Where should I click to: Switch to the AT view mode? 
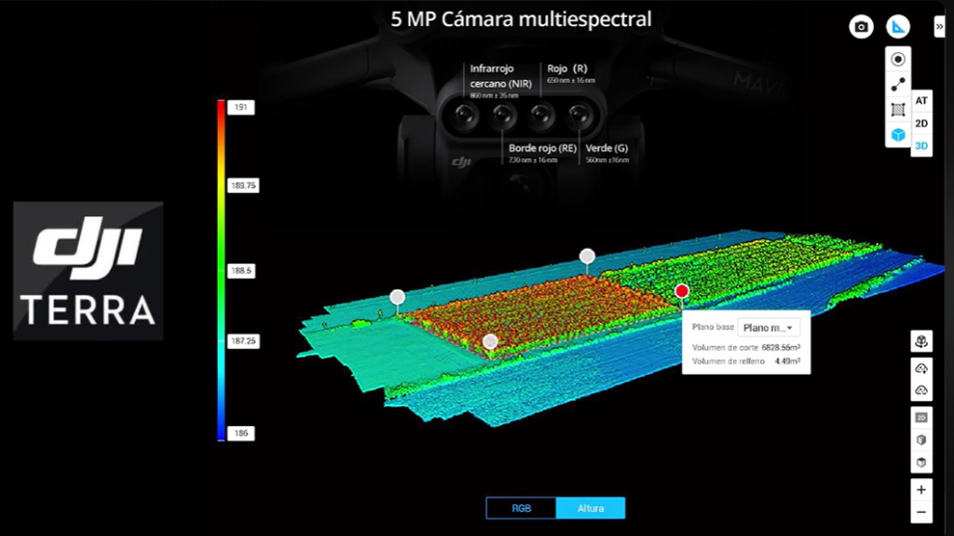pos(920,101)
